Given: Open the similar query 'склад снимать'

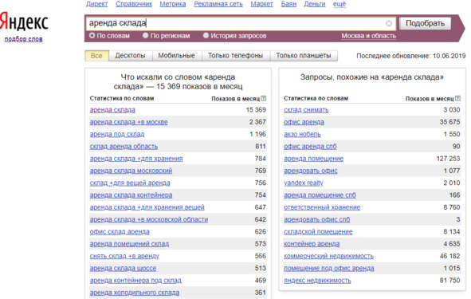Looking at the screenshot, I should pos(306,110).
